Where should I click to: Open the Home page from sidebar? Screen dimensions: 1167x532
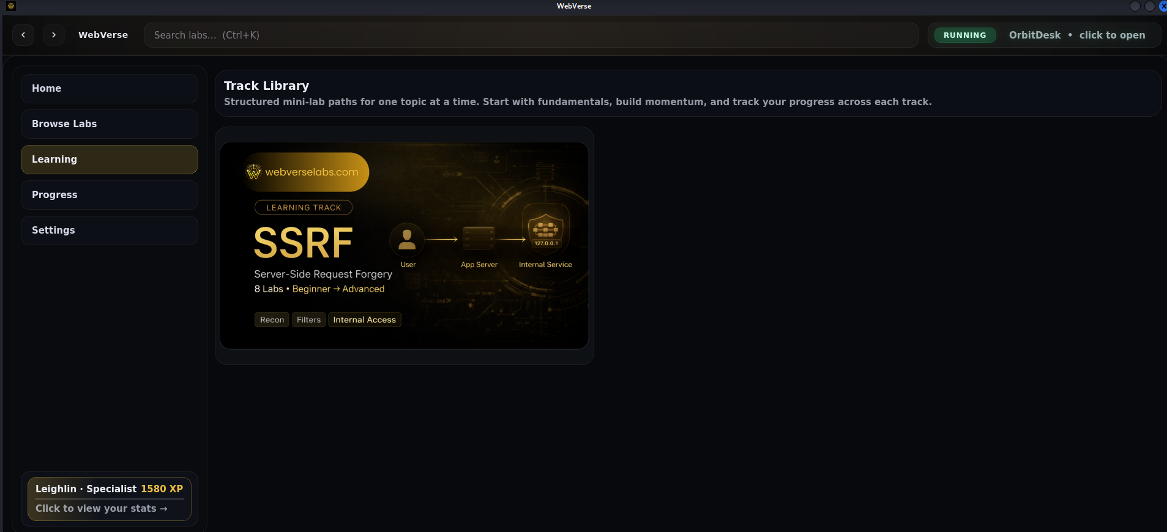(x=109, y=89)
